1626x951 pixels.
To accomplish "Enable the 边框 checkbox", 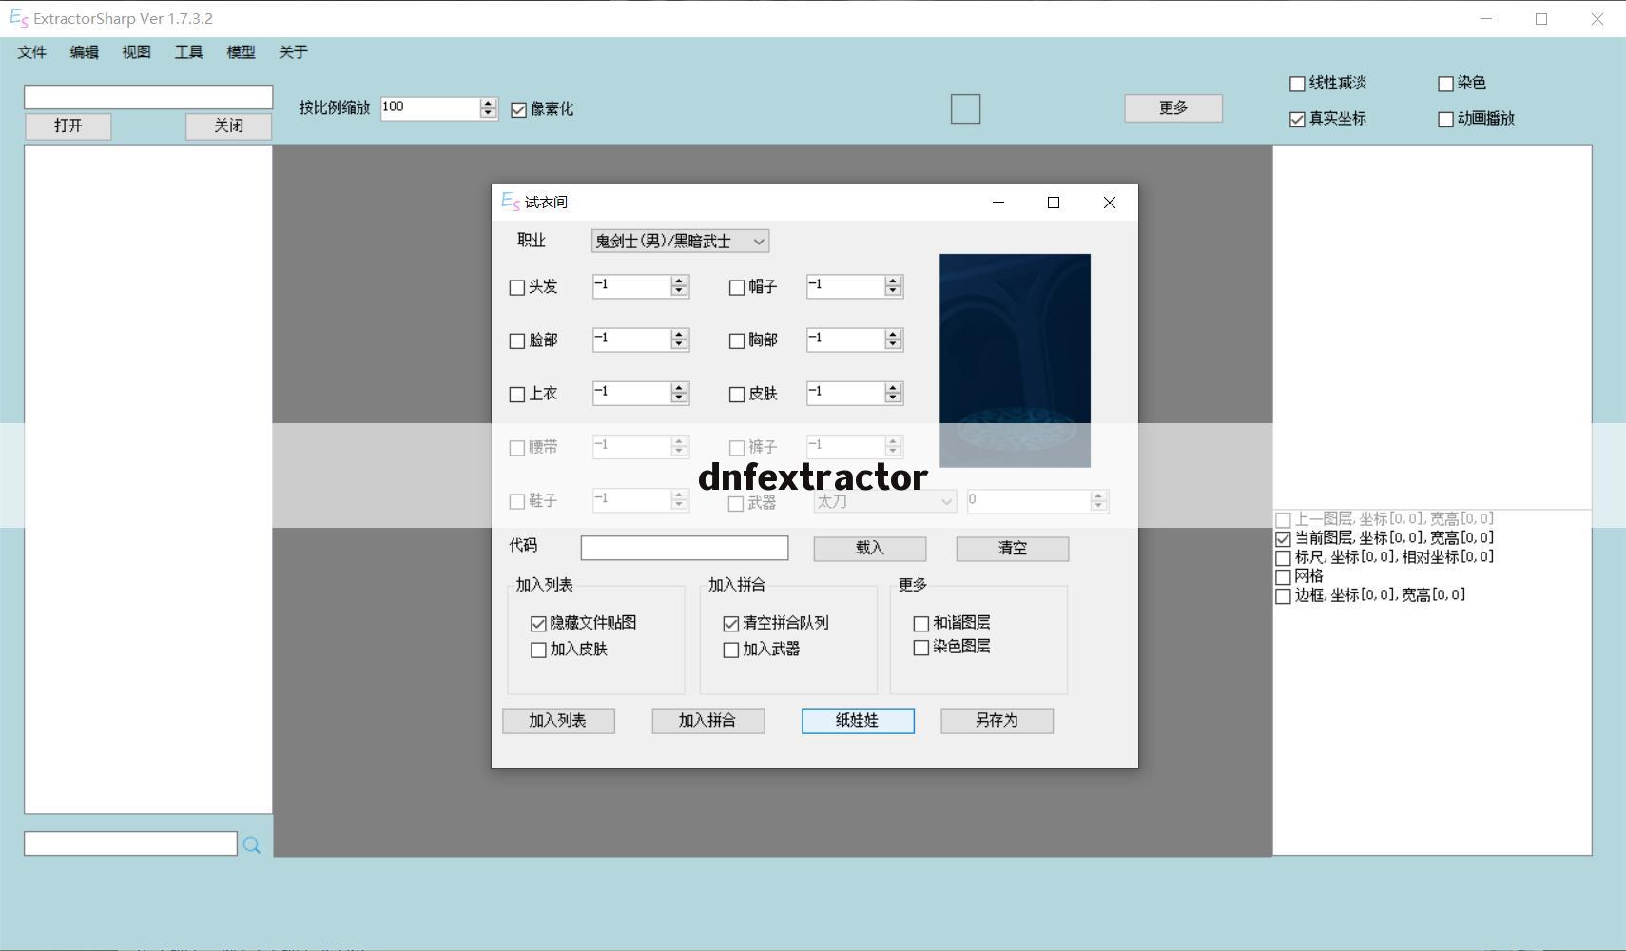I will click(x=1283, y=596).
